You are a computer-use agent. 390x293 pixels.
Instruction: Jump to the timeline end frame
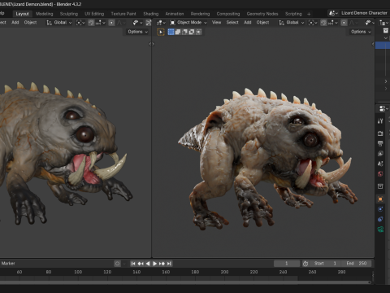pyautogui.click(x=169, y=264)
